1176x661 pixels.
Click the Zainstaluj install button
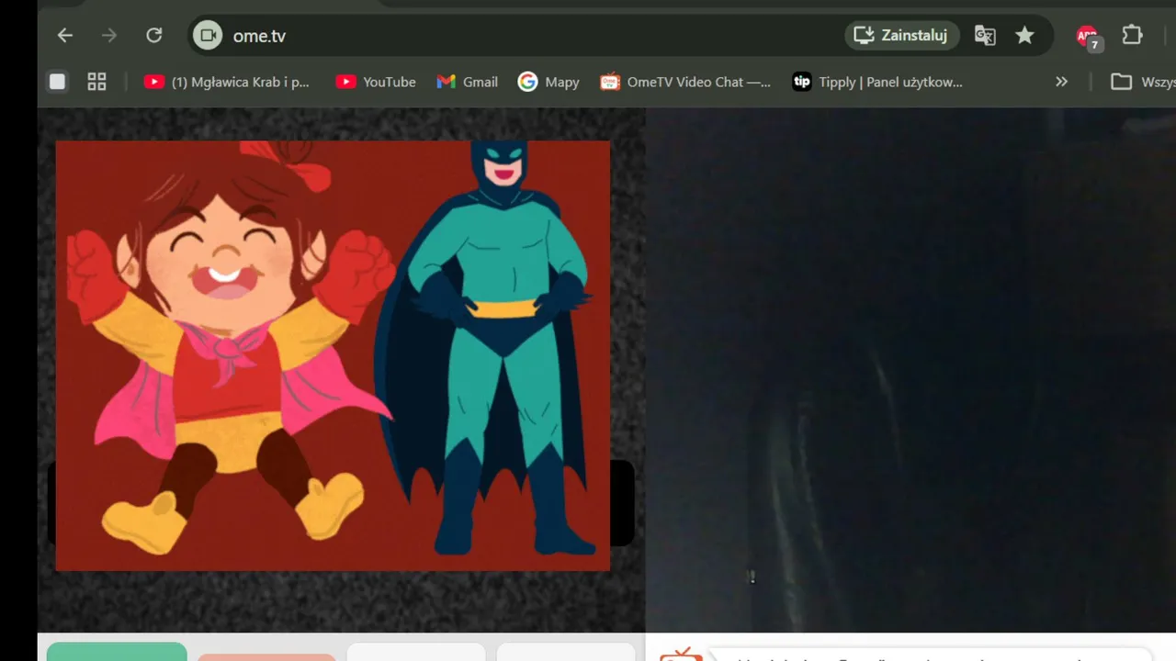coord(902,36)
